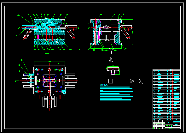Click the title block below the parts list
The width and height of the screenshot is (186, 133).
(166, 124)
